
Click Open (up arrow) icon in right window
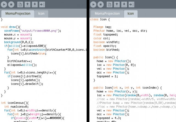point(117,4)
